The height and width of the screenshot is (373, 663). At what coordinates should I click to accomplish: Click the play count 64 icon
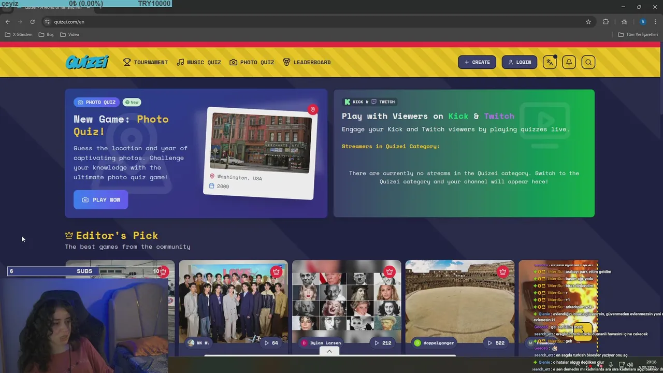271,343
